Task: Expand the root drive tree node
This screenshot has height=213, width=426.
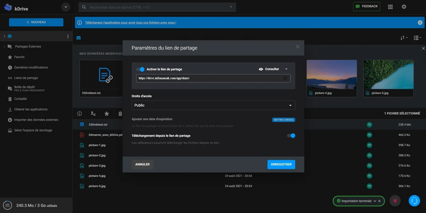Action: pyautogui.click(x=4, y=36)
